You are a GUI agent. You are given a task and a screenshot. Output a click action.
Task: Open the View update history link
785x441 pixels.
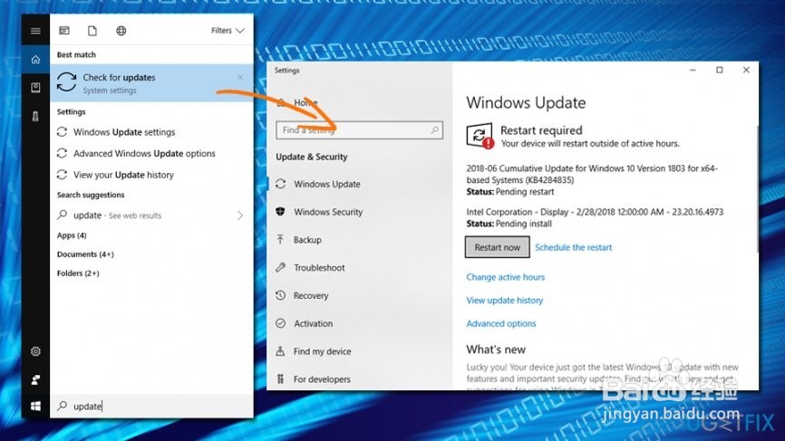click(x=504, y=301)
